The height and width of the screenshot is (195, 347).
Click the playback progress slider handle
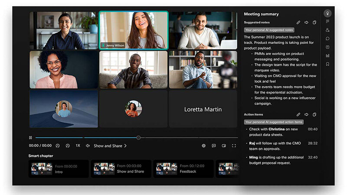point(138,137)
